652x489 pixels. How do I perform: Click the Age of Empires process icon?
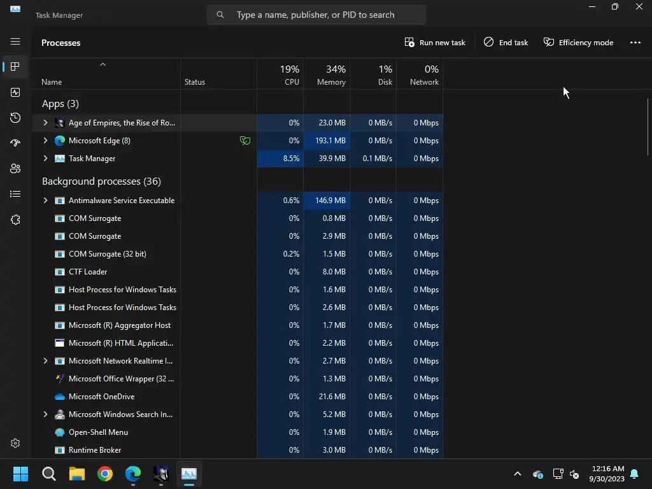click(x=60, y=123)
